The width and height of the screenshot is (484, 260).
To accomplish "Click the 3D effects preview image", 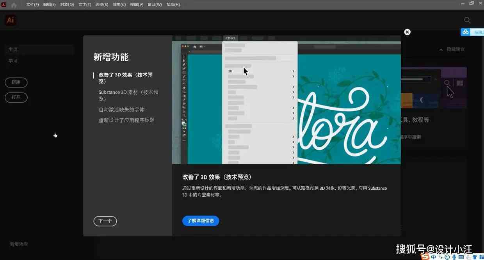I will pos(286,100).
